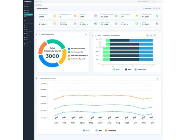Collapse the Payroll Processing Status panel chevron

click(40, 34)
